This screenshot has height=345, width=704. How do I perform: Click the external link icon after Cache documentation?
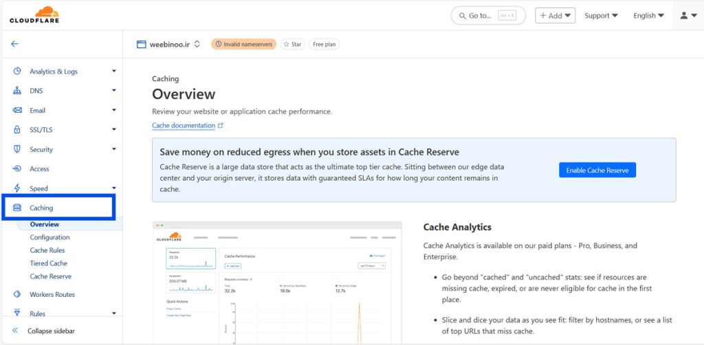[x=221, y=126]
